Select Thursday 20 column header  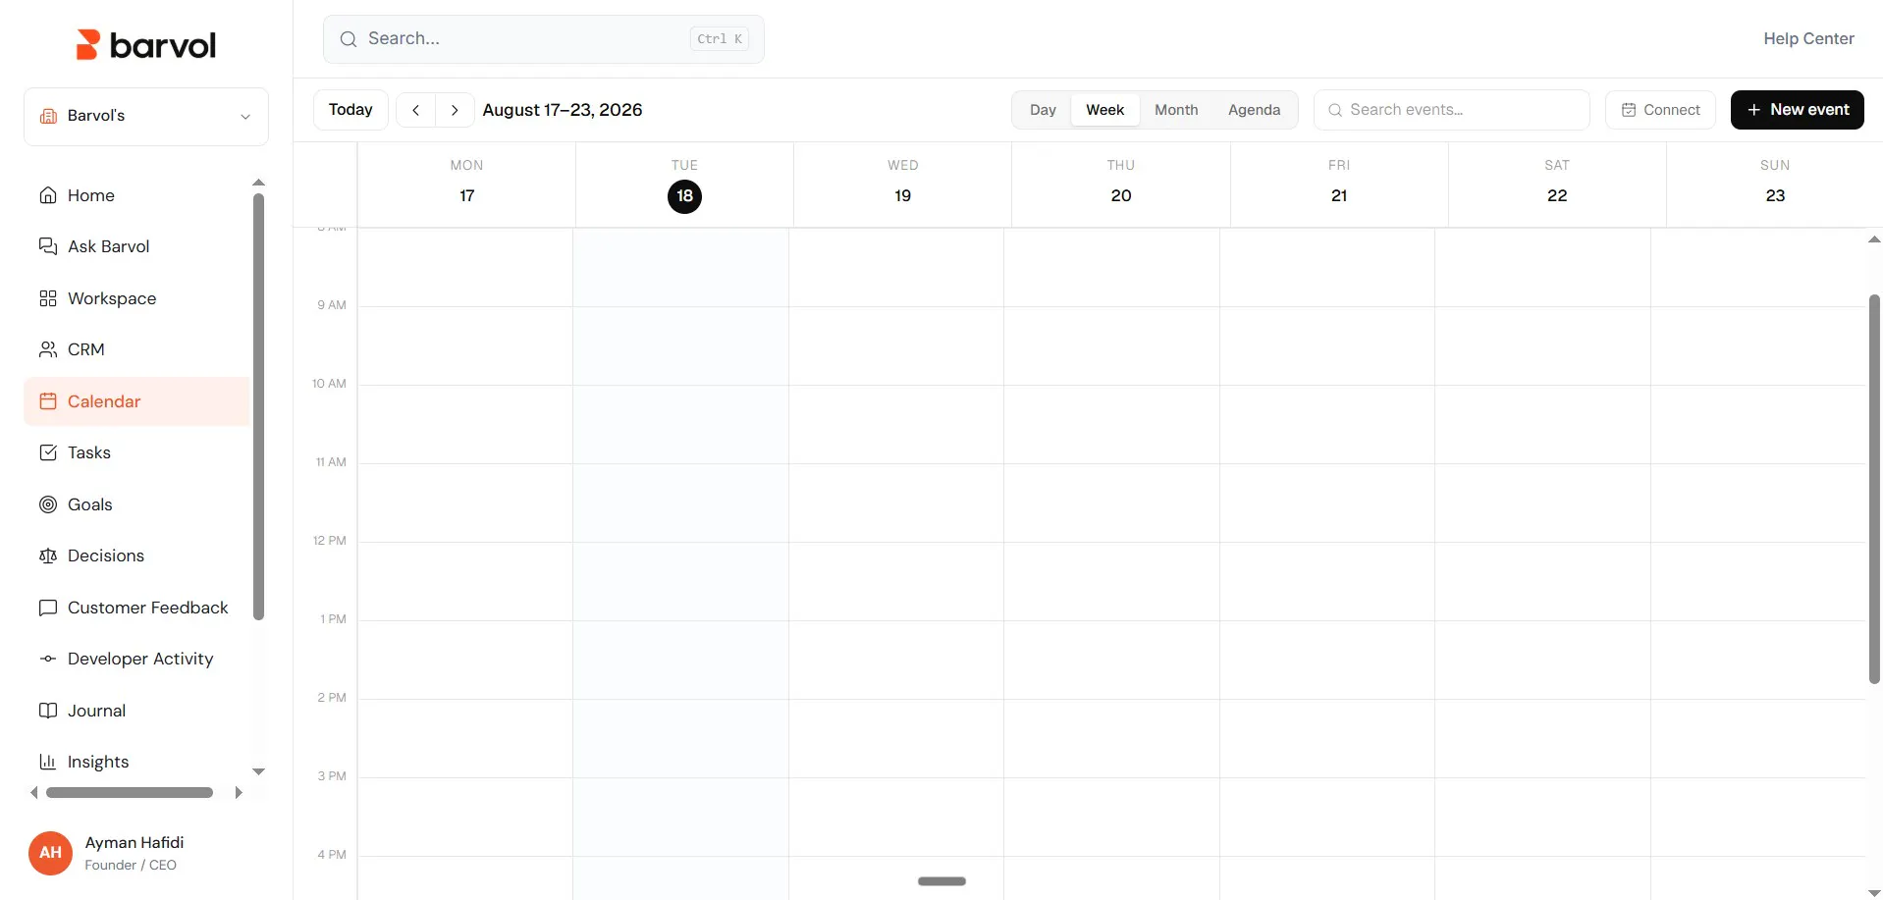coord(1120,184)
